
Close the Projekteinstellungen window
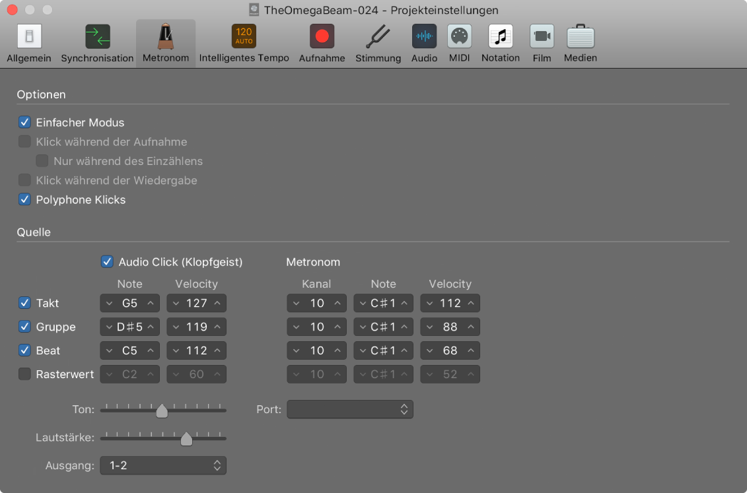click(x=13, y=9)
